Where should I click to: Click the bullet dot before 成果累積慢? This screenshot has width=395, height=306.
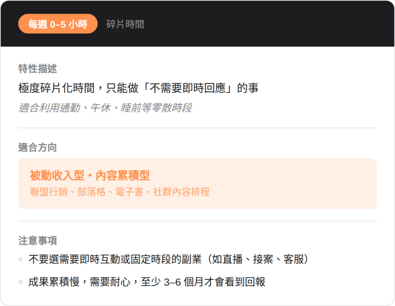[20, 282]
